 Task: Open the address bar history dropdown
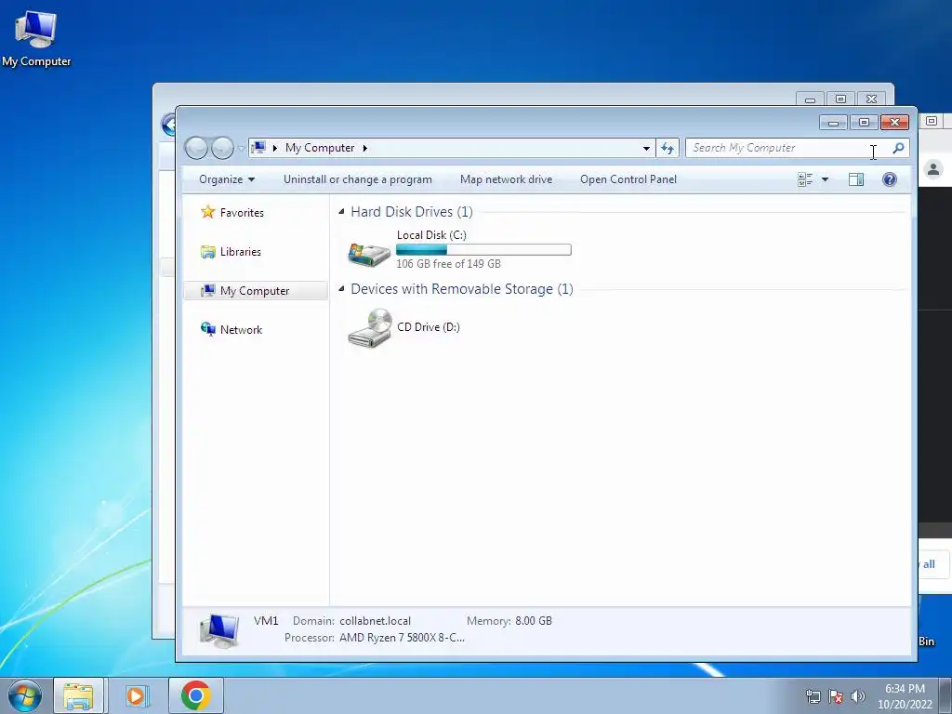(646, 148)
